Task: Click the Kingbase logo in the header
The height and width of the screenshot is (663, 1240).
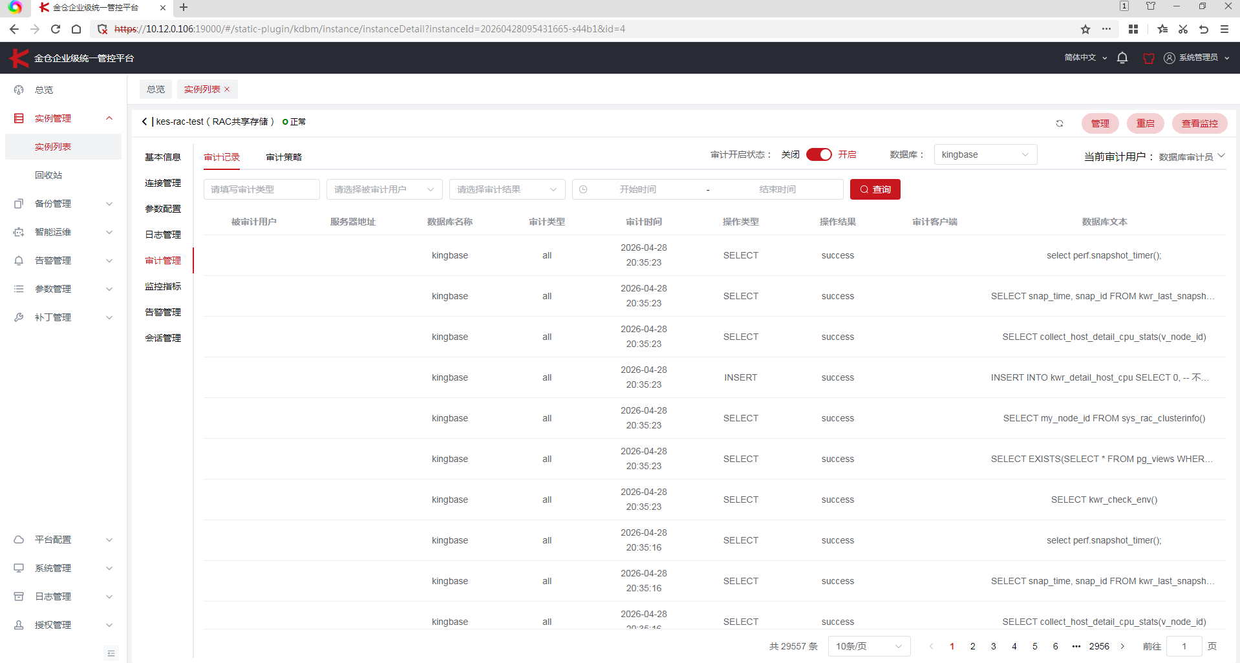Action: point(19,58)
